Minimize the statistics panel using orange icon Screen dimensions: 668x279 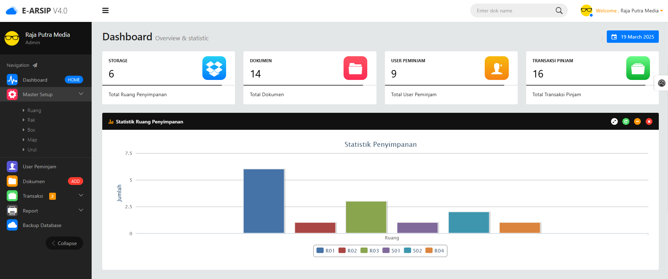[637, 122]
